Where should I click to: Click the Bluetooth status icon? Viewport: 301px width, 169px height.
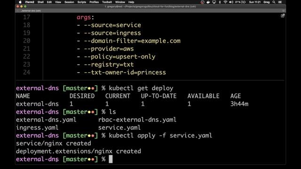[x=220, y=2]
